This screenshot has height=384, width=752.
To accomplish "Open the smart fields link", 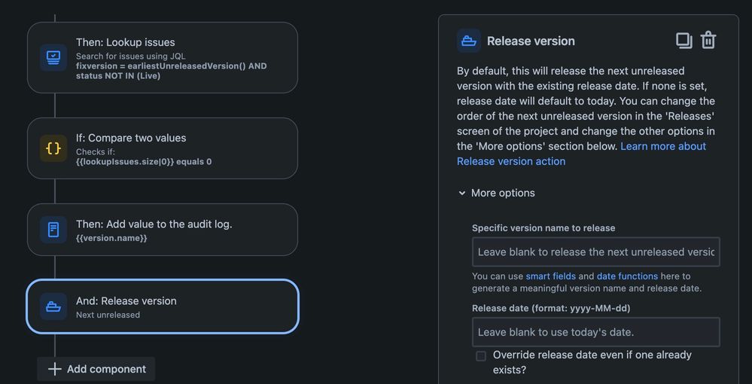I will coord(550,276).
